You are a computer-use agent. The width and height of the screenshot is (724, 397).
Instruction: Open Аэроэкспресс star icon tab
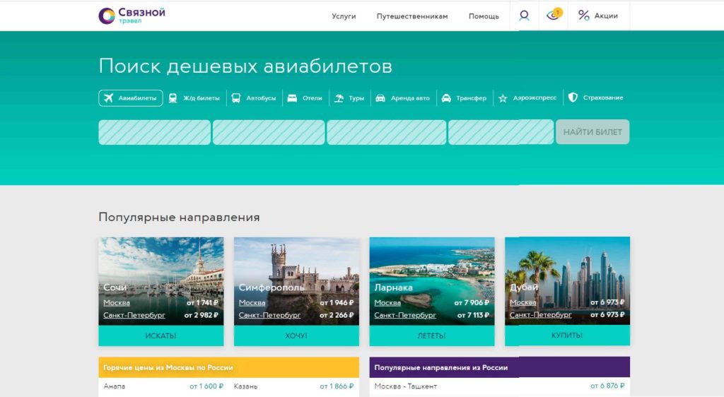(503, 98)
